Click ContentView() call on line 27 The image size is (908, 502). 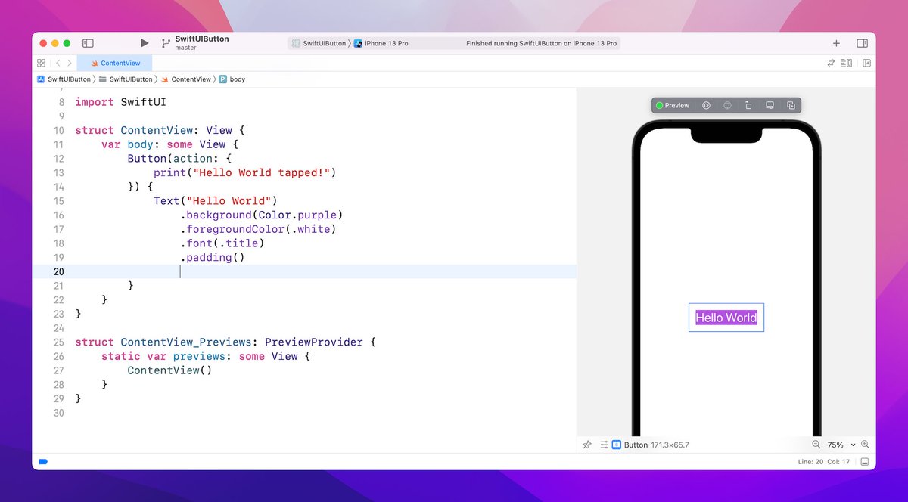coord(169,370)
